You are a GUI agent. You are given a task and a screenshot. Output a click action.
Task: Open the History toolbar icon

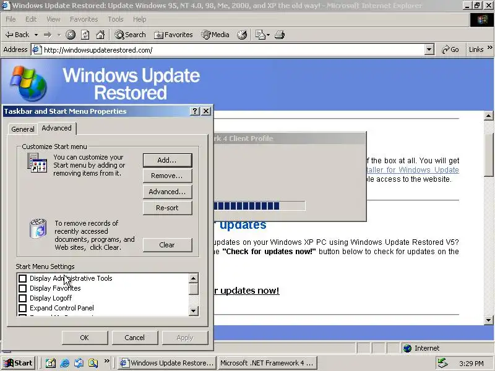242,35
